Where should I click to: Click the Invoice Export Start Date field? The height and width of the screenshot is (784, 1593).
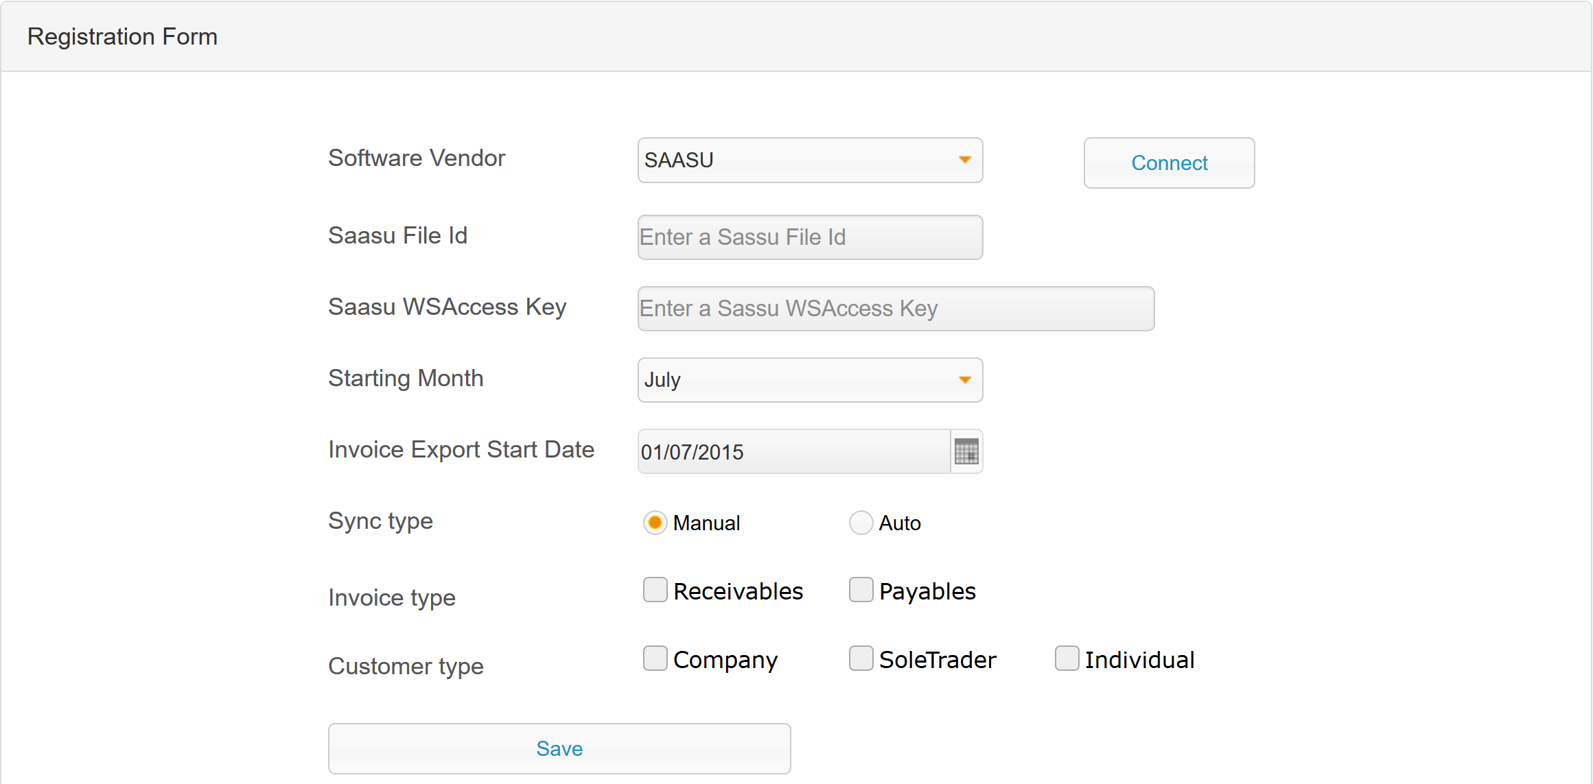tap(793, 452)
